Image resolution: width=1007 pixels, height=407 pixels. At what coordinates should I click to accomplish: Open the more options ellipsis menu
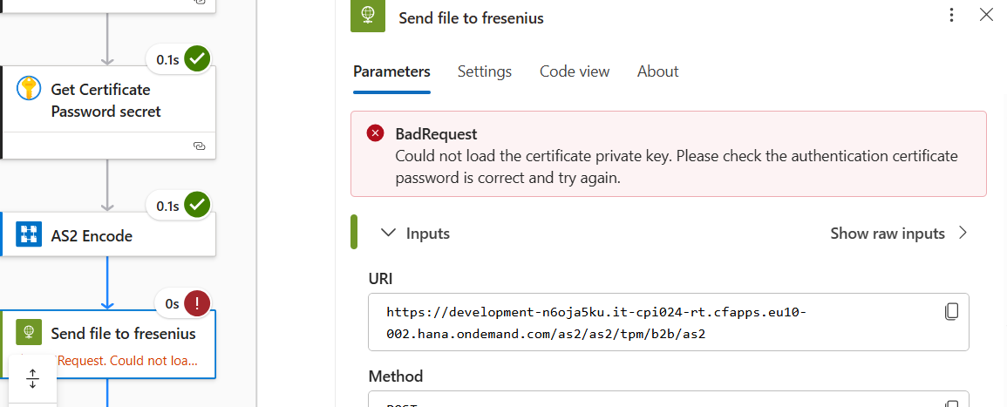pos(952,15)
